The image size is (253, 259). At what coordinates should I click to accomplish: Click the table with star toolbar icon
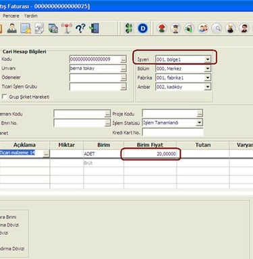[x=26, y=28]
